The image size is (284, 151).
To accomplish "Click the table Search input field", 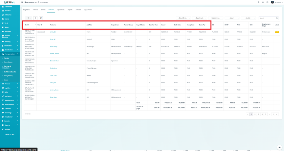I will pyautogui.click(x=267, y=18).
